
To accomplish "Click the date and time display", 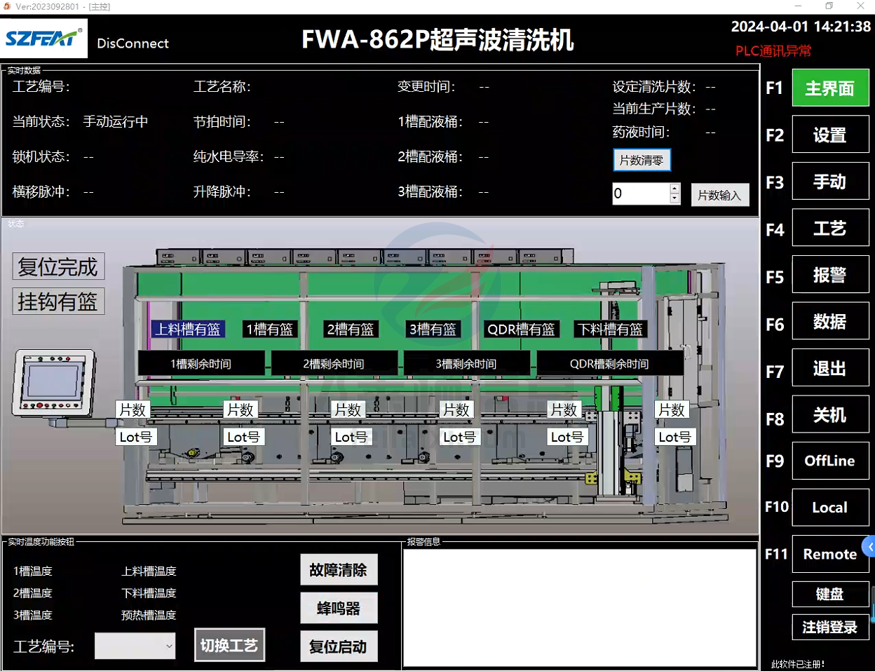I will (801, 27).
